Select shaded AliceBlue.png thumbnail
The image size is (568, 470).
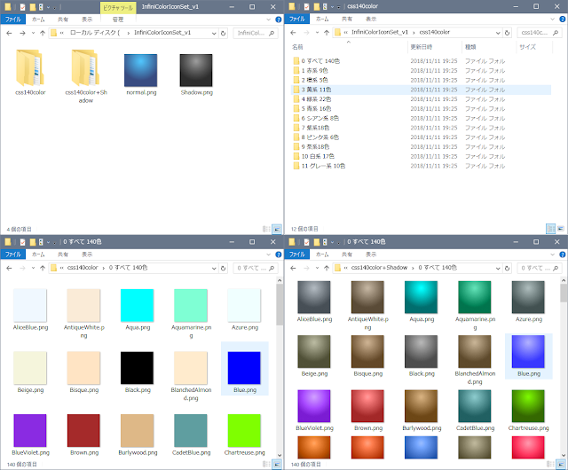tap(314, 297)
